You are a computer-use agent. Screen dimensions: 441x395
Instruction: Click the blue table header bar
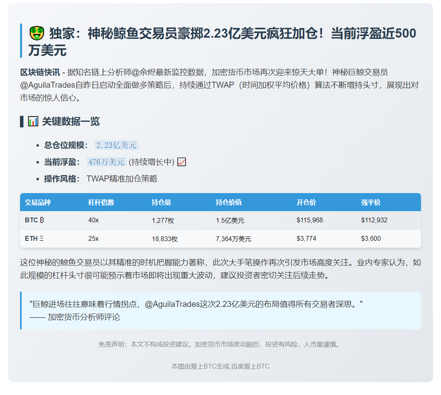pos(220,202)
